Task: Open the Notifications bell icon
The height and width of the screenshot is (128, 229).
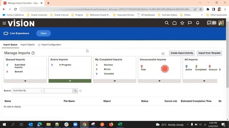Action: pos(198,23)
